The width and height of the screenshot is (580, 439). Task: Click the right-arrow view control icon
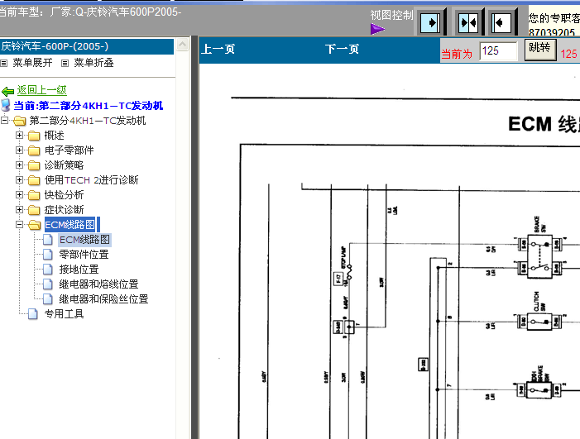coord(430,23)
